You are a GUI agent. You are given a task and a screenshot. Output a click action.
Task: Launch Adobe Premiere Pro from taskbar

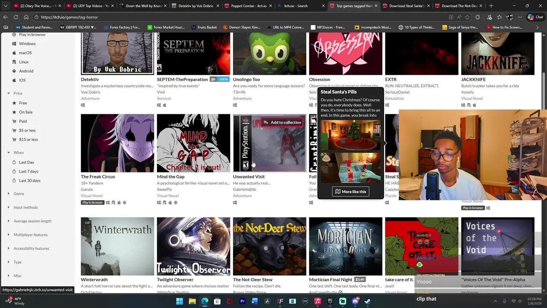[x=242, y=301]
